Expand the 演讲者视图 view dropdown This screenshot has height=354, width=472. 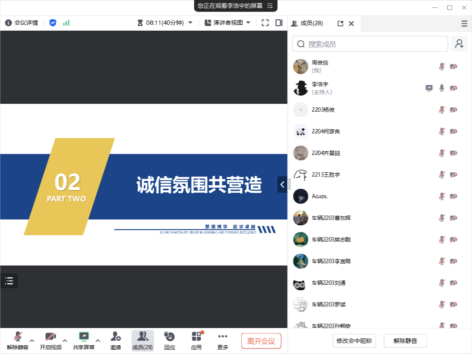248,23
